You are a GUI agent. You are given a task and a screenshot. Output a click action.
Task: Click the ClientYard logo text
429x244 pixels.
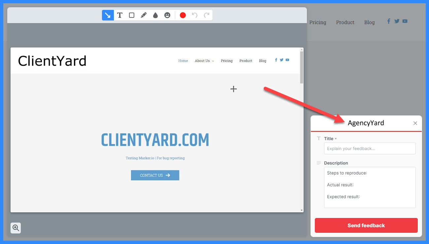pos(52,61)
